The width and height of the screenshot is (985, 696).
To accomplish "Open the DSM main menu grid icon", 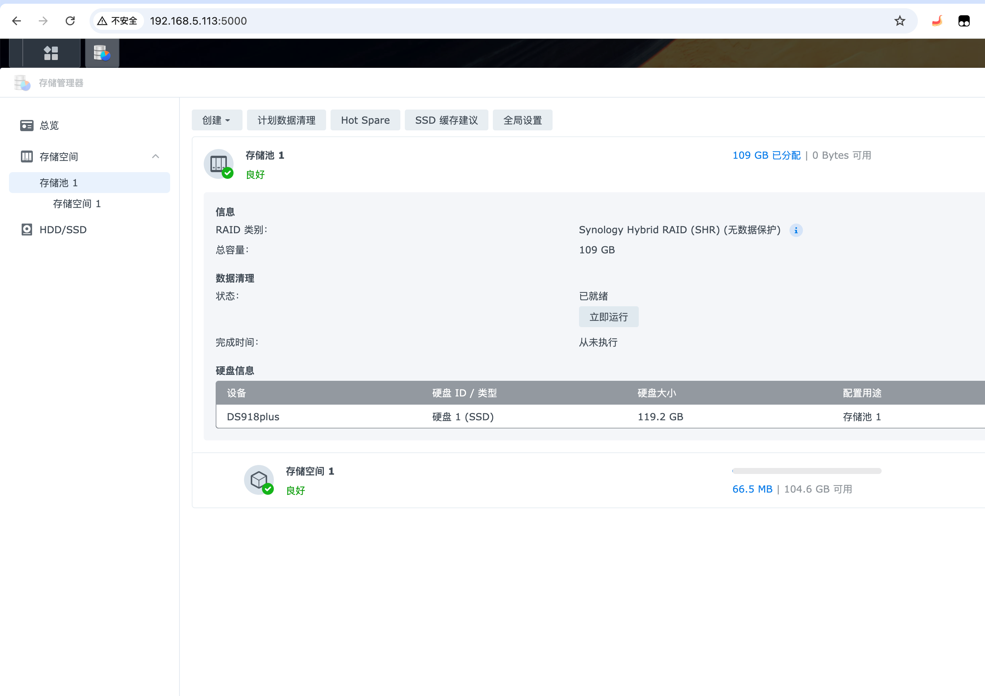I will coord(51,53).
